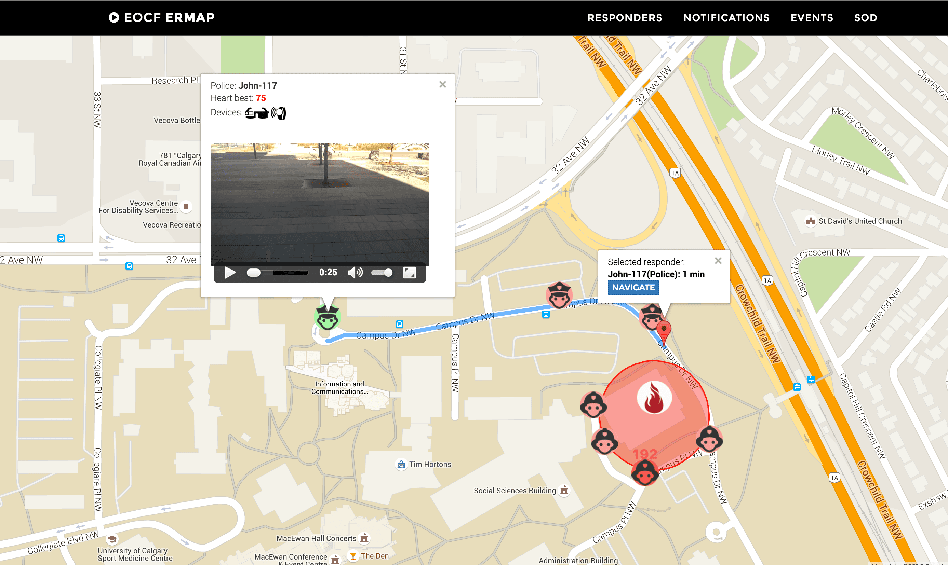Click the red destination pin marker
Screen dimensions: 948x565
coord(664,333)
